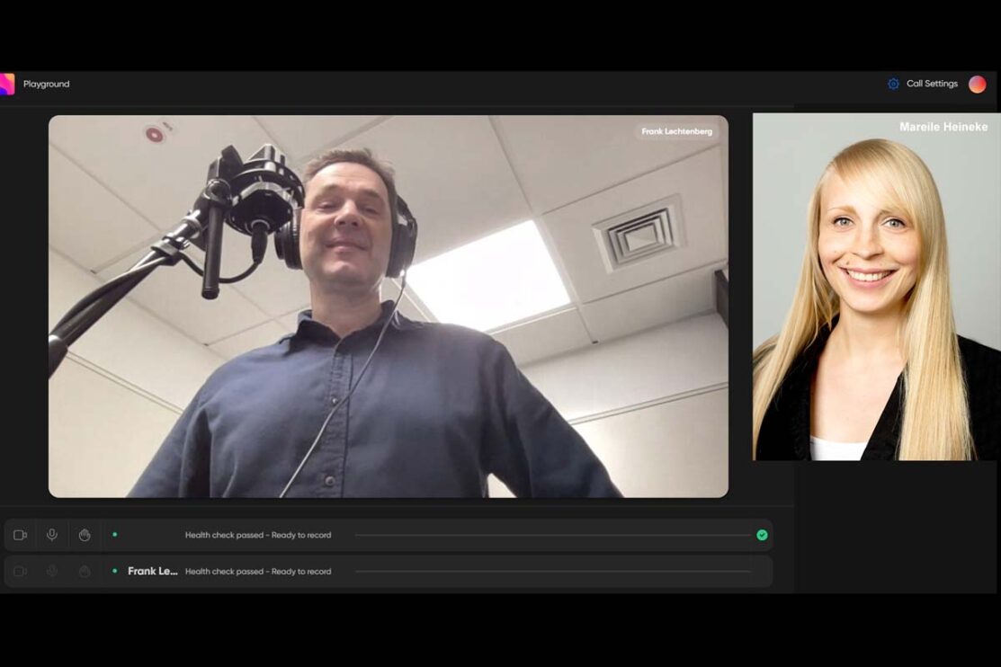Open the Call Settings text link

click(932, 84)
